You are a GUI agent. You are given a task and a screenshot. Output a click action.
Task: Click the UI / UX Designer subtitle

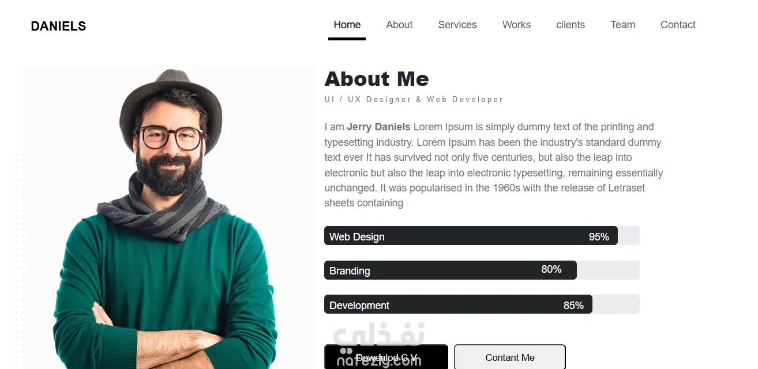click(x=414, y=100)
